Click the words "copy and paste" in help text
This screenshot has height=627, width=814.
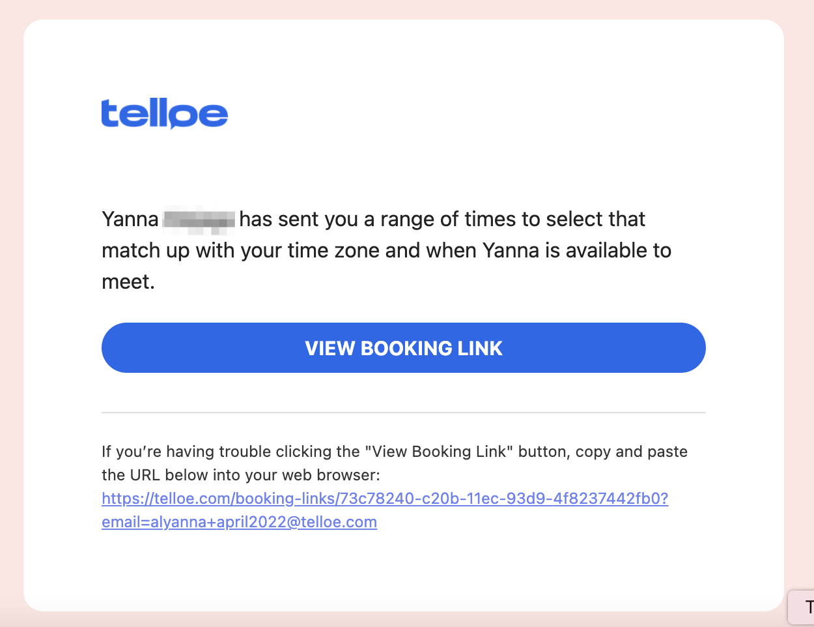632,452
